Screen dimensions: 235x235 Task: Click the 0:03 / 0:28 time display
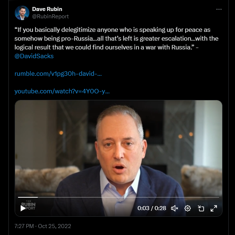152,208
